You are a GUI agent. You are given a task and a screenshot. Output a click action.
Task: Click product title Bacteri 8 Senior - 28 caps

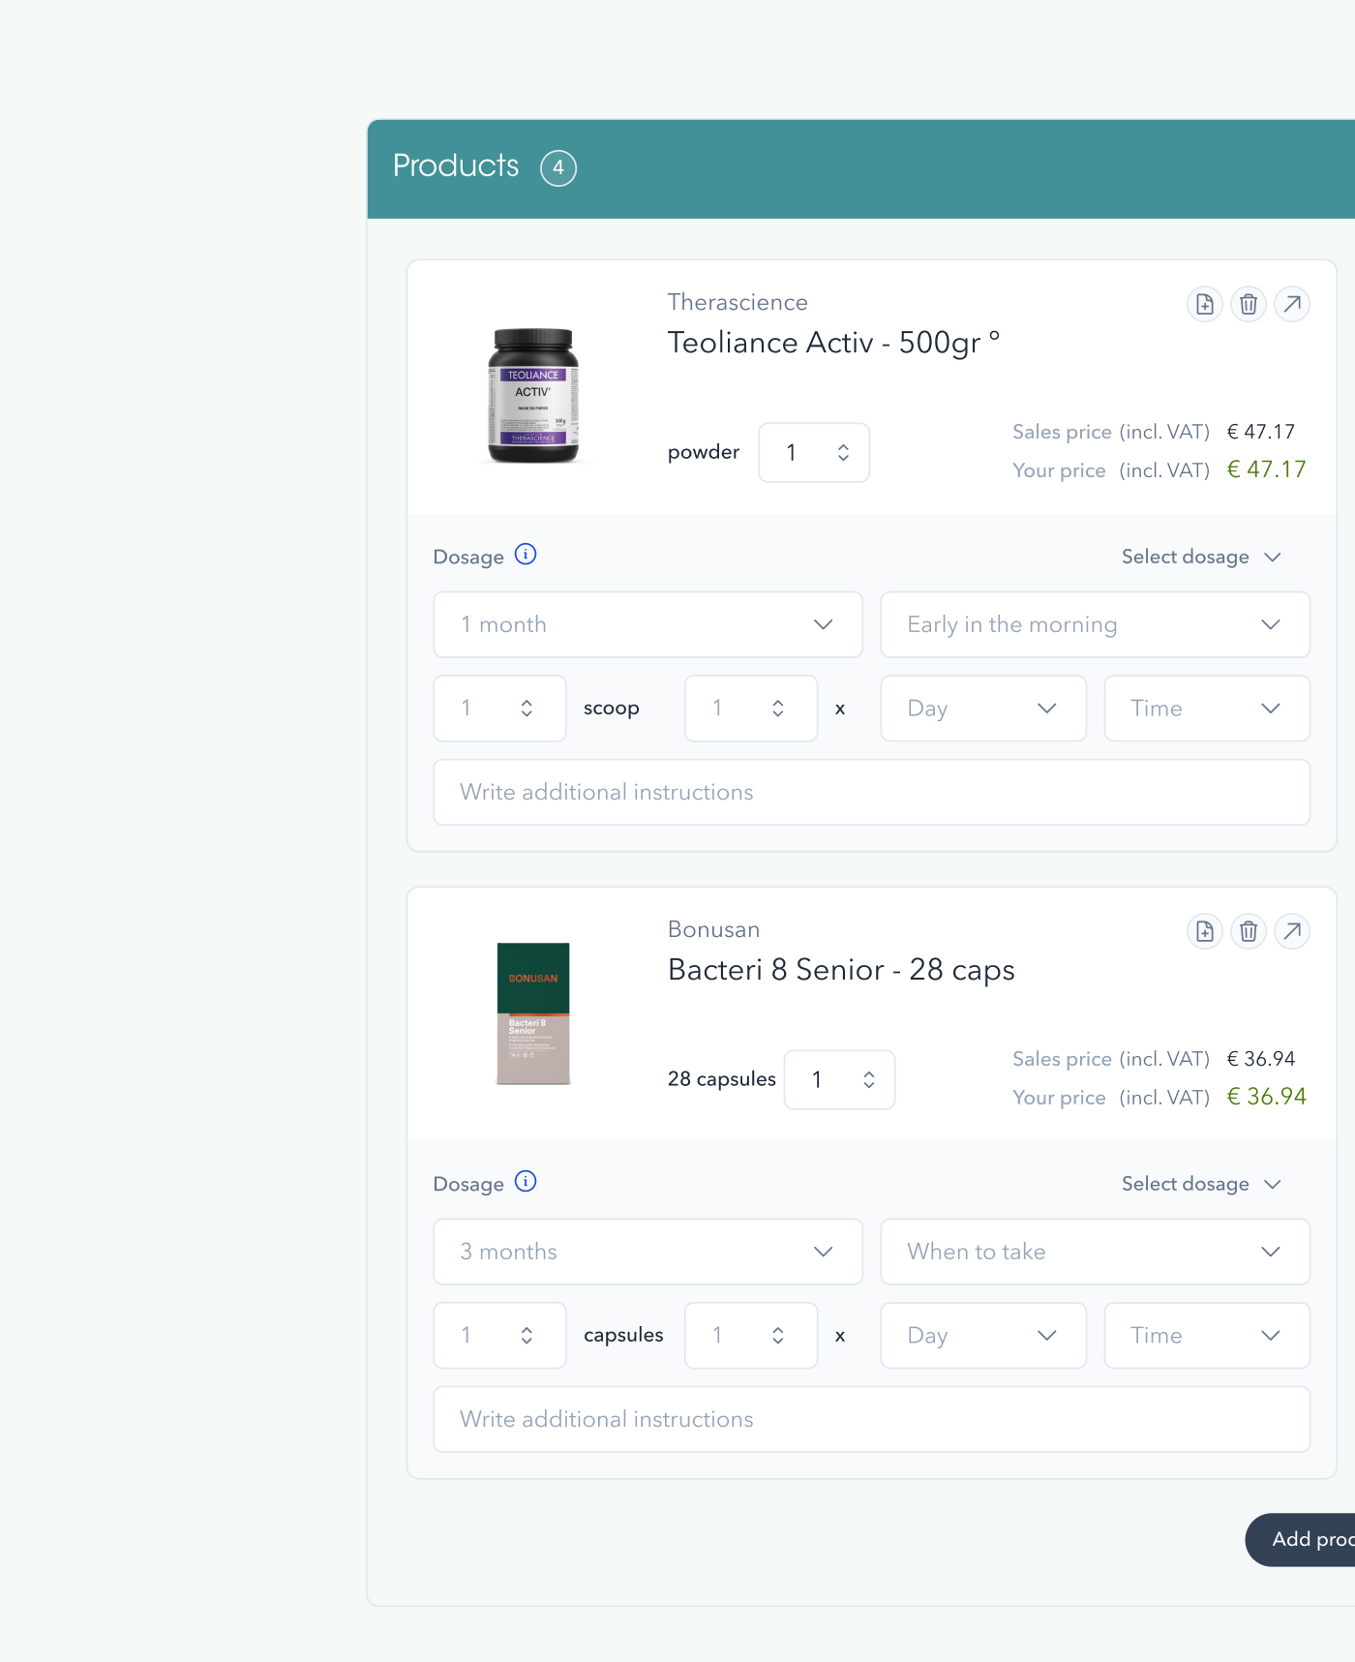pos(841,970)
